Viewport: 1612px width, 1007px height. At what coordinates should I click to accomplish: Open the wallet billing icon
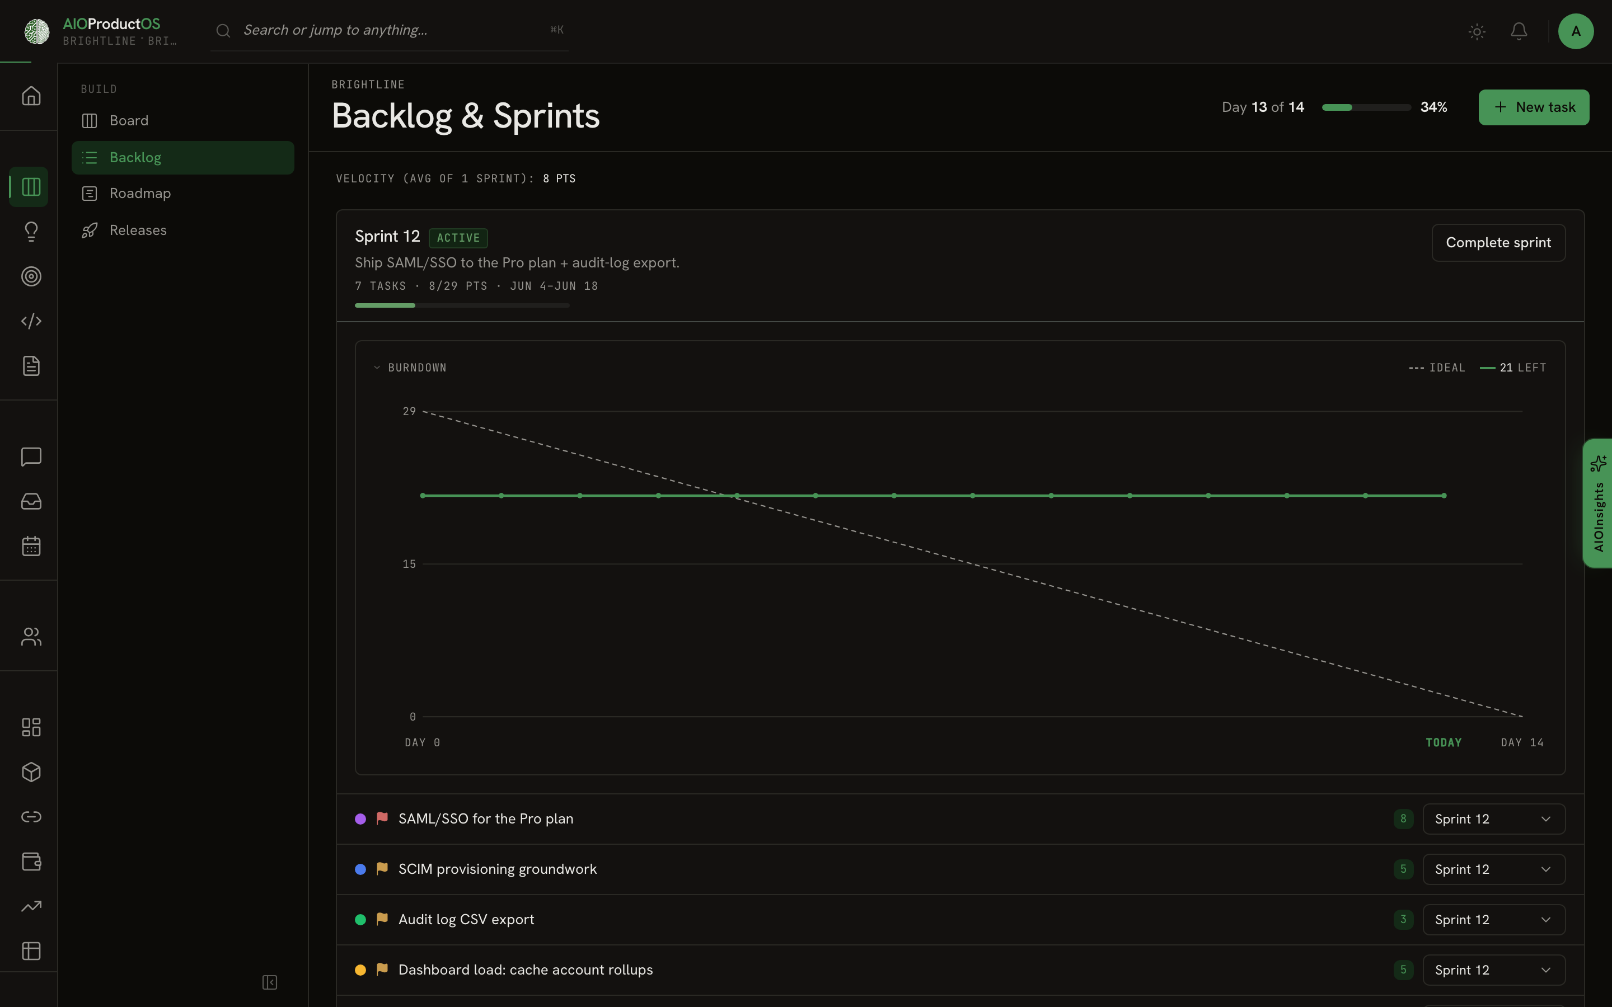click(x=31, y=861)
